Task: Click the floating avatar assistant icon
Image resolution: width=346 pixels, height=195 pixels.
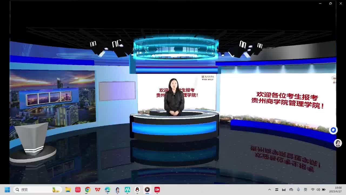Action: coord(338,143)
